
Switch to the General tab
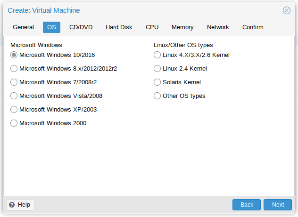pos(23,27)
